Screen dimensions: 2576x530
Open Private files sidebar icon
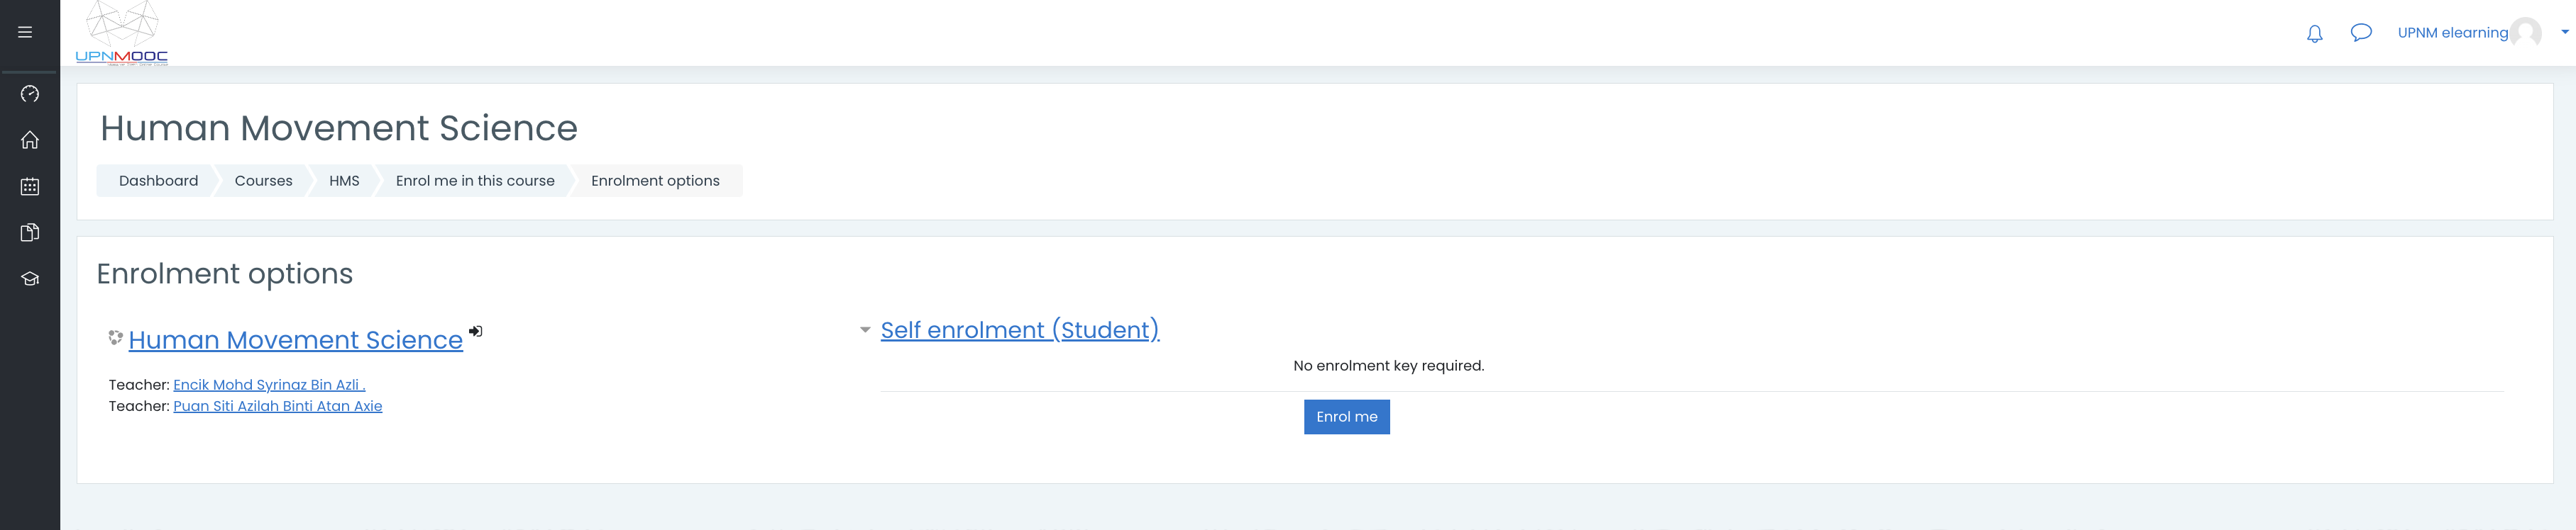30,232
